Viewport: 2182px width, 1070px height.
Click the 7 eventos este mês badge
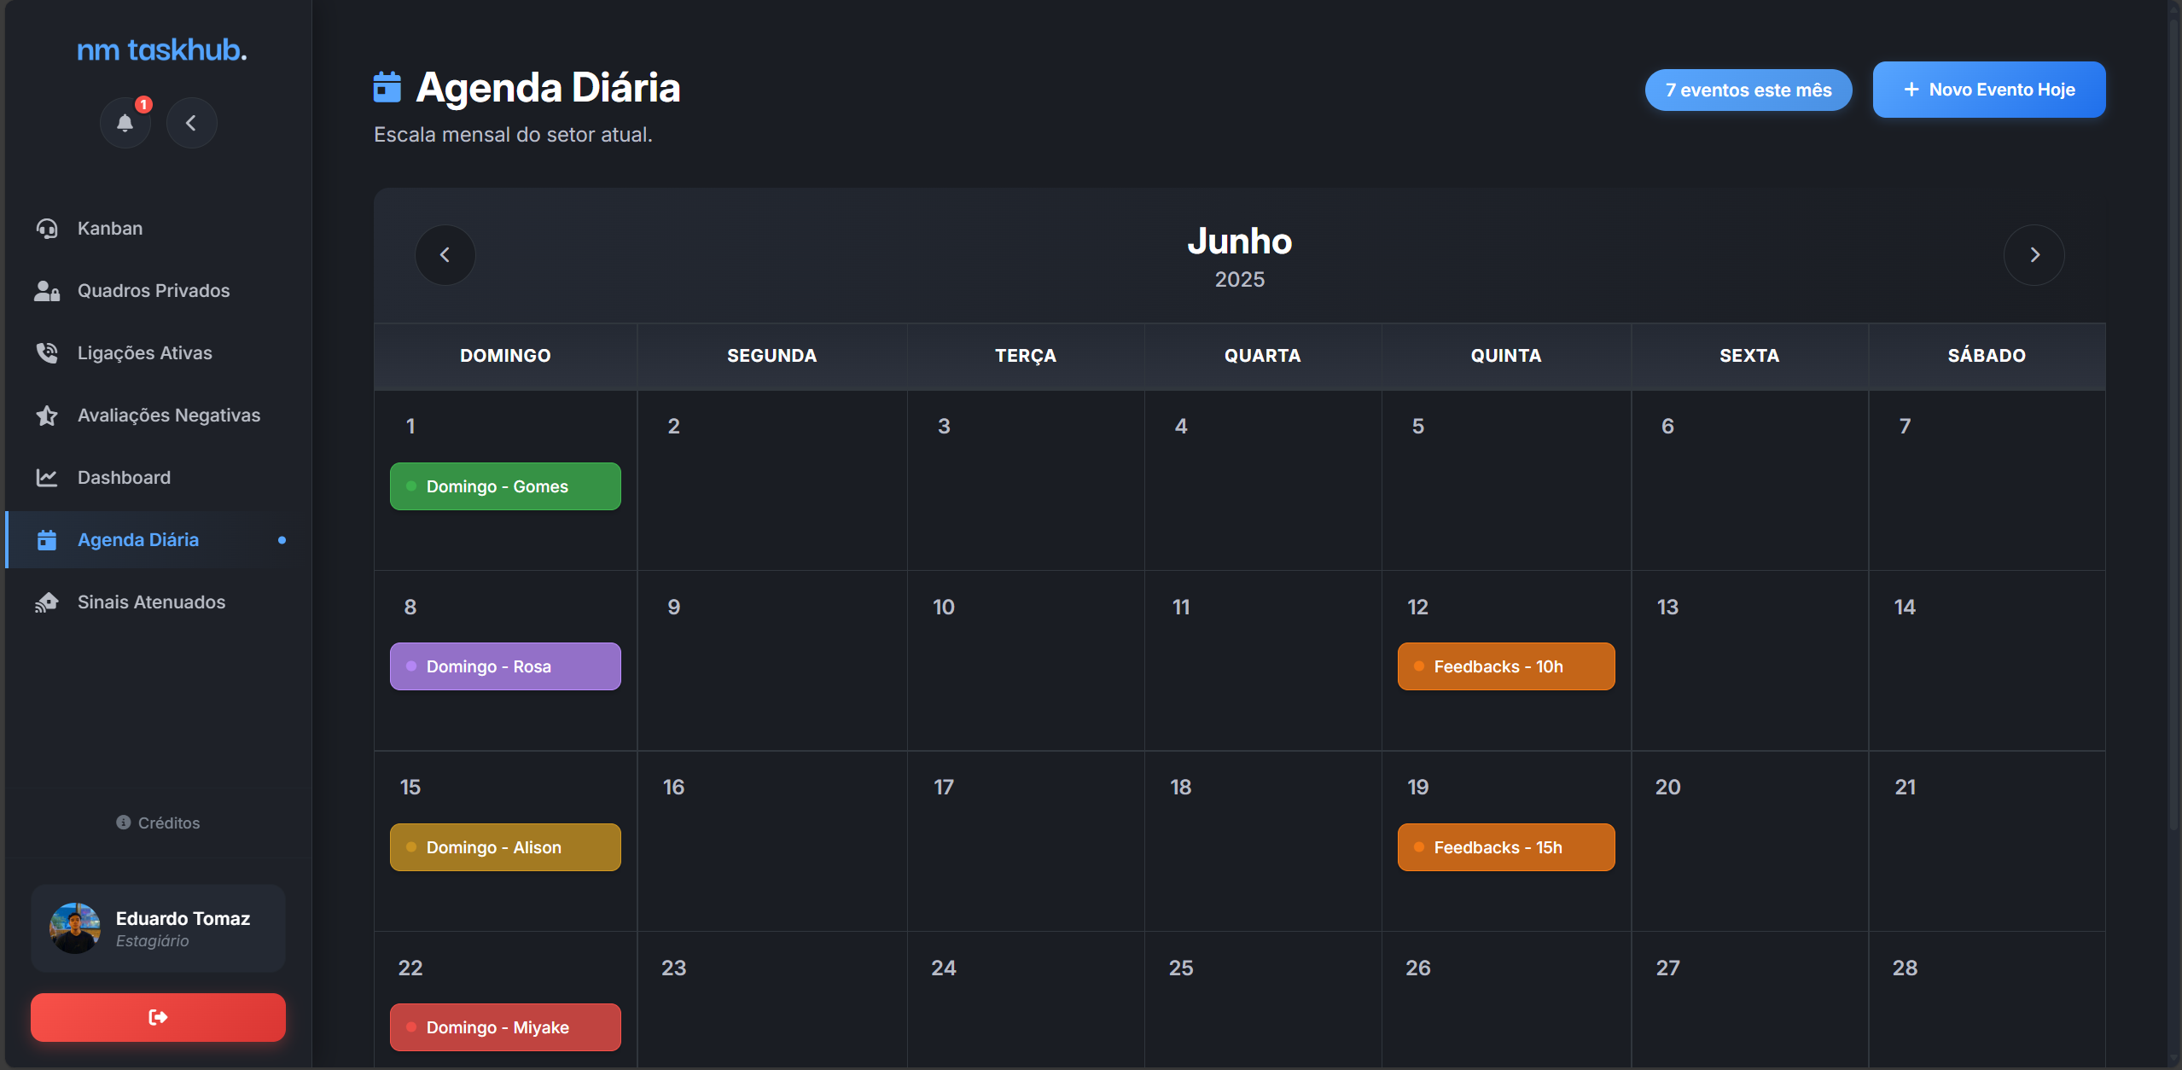(1748, 90)
